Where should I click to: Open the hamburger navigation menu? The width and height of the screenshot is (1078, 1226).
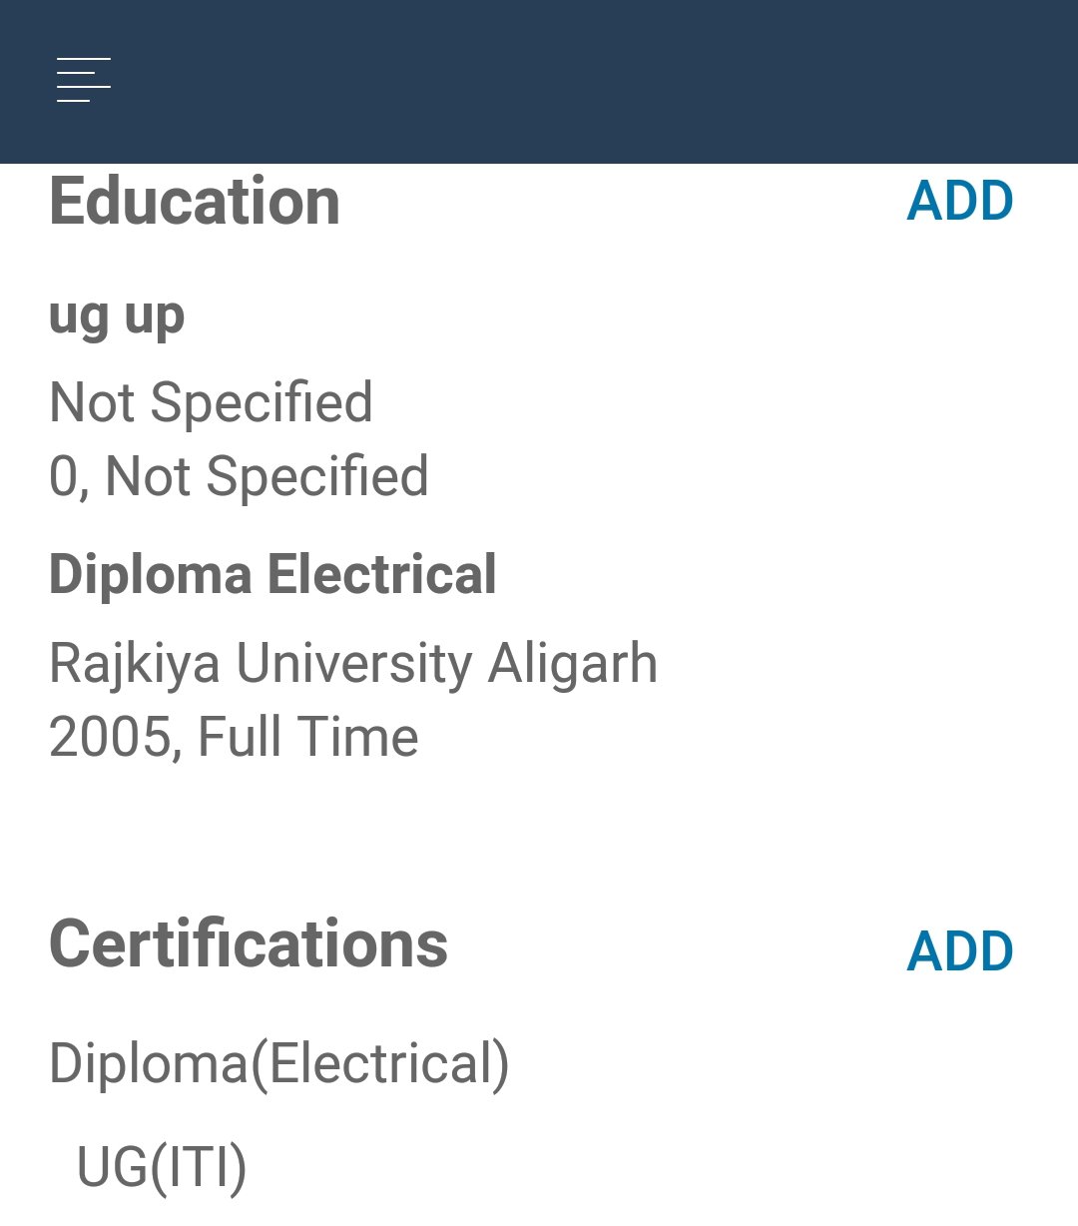pos(83,80)
